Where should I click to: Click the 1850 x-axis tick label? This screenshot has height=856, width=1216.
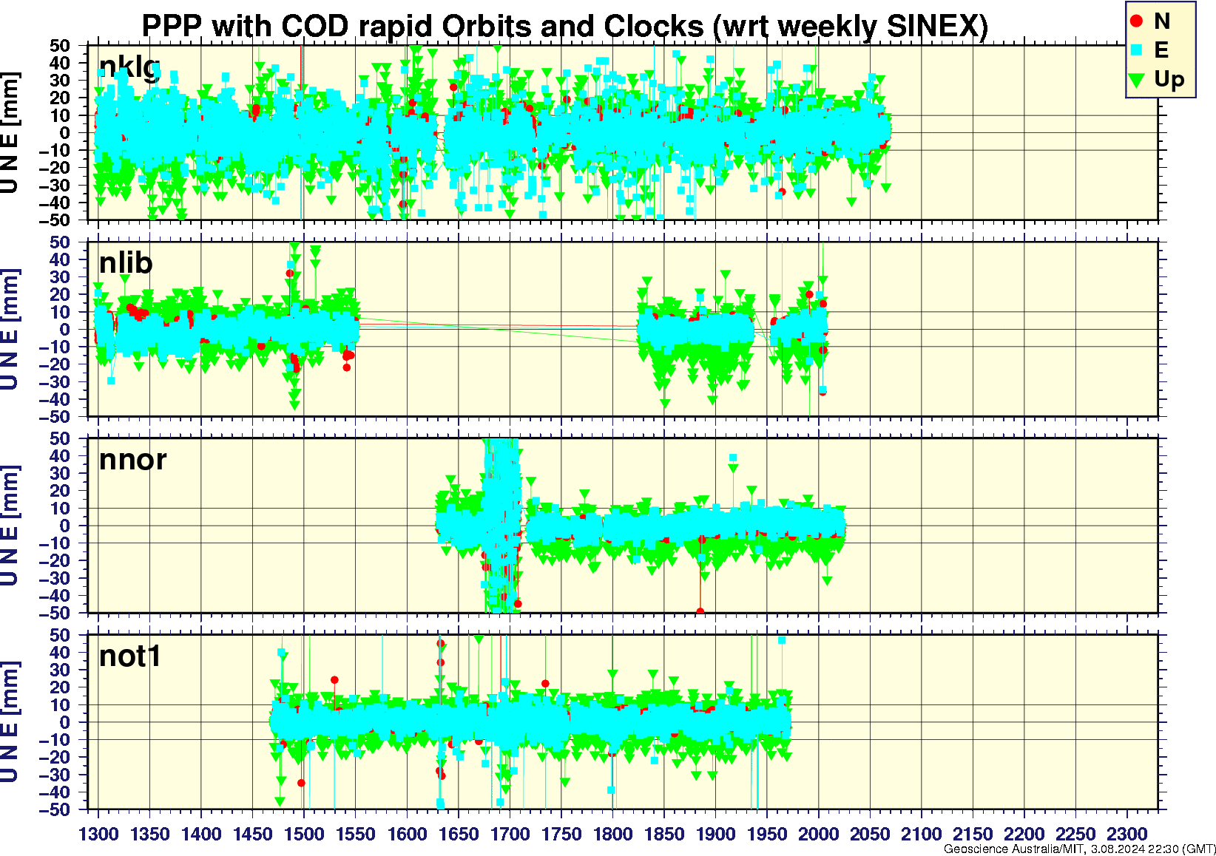pyautogui.click(x=664, y=834)
